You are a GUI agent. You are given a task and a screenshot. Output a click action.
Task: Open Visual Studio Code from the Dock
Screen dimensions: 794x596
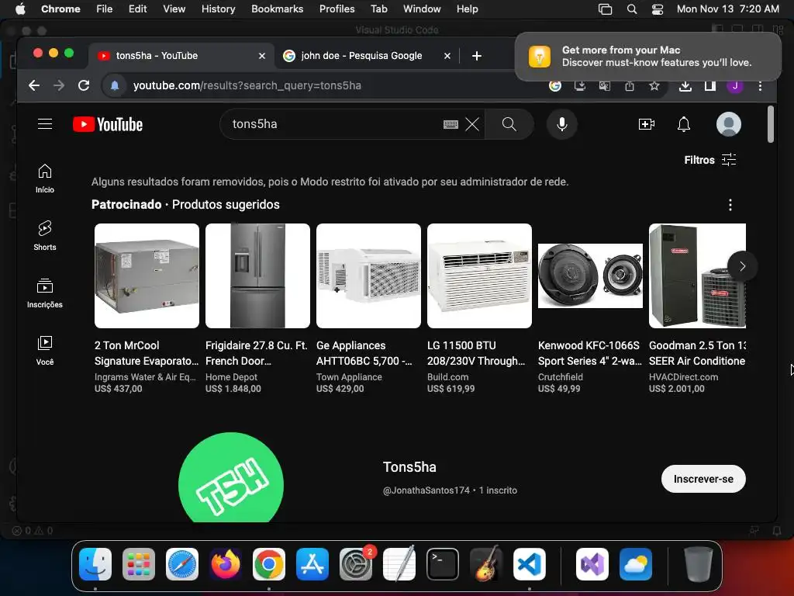pyautogui.click(x=529, y=564)
